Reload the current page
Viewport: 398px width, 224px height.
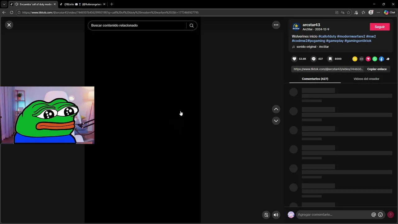click(12, 12)
